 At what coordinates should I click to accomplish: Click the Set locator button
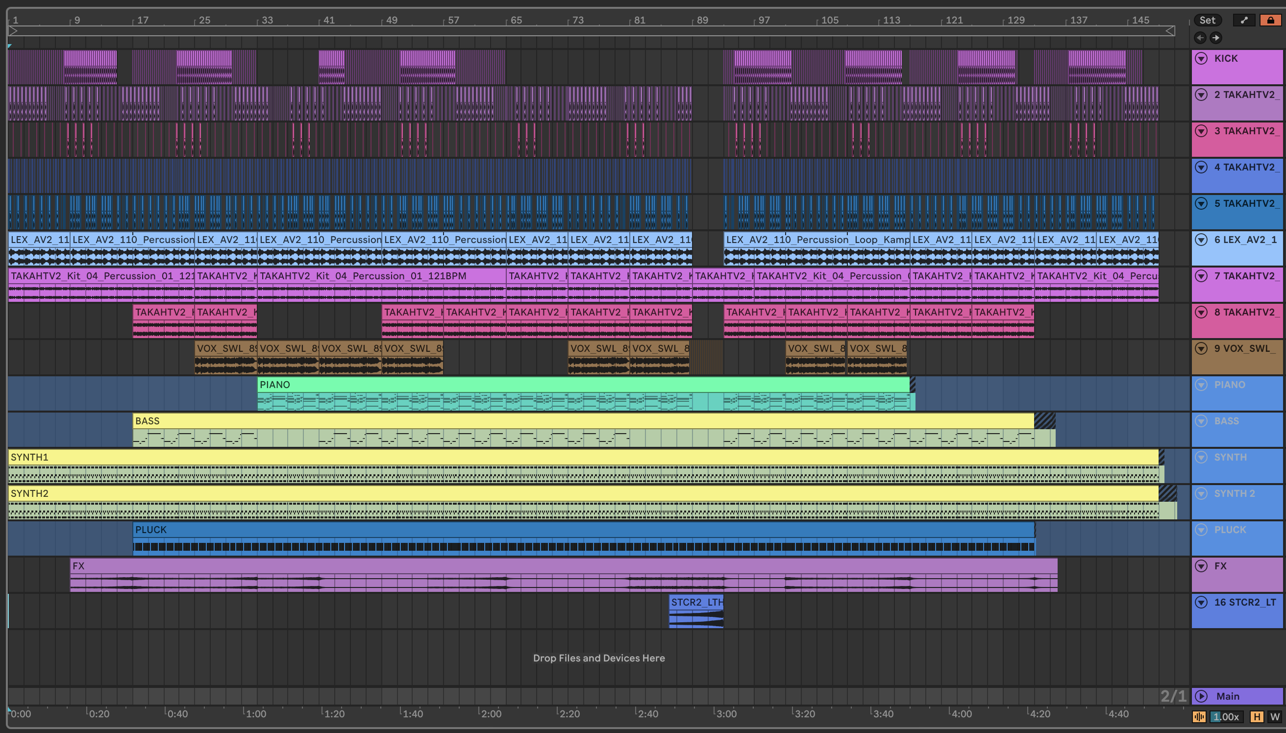[1207, 20]
